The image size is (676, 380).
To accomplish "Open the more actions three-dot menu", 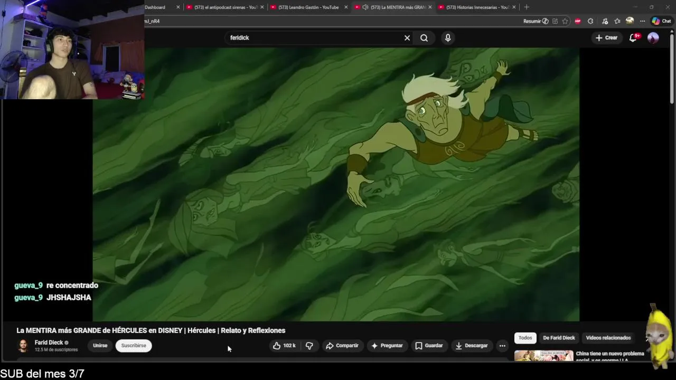I will click(x=502, y=346).
